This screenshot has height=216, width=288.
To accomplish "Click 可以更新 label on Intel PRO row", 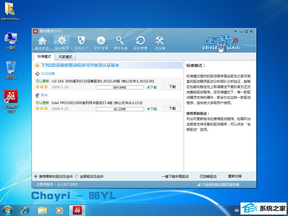I will [x=42, y=103].
